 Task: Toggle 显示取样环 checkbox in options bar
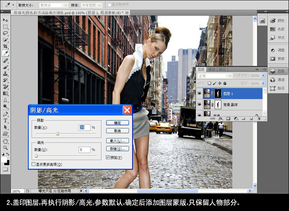pos(109,5)
